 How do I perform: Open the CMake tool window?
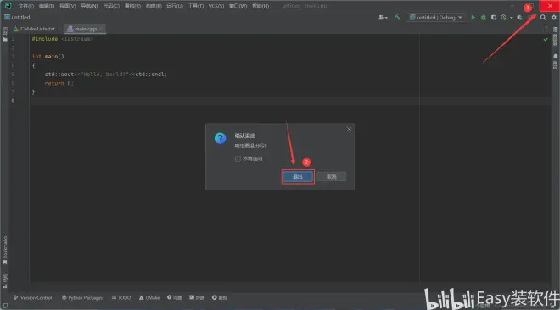pos(149,297)
